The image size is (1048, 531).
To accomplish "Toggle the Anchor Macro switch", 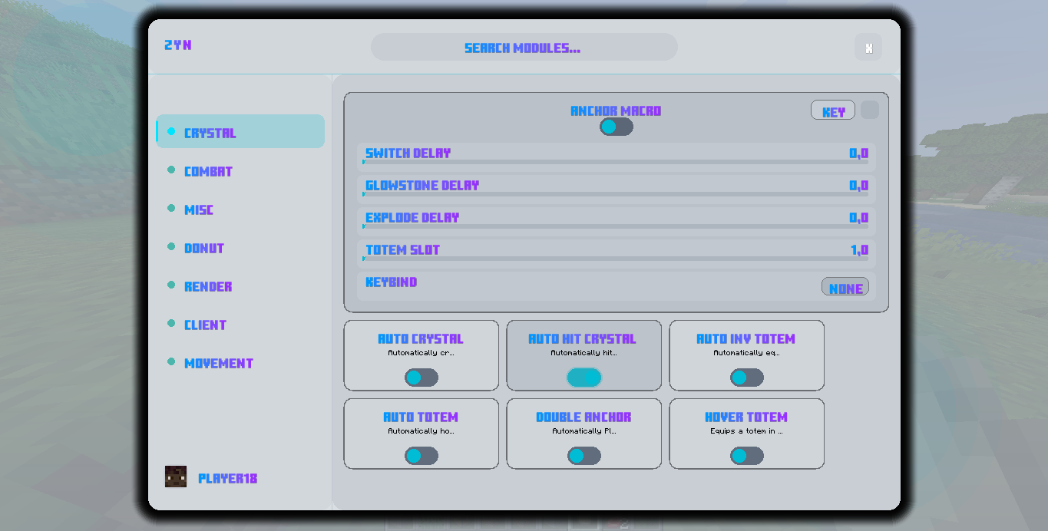I will [x=615, y=127].
